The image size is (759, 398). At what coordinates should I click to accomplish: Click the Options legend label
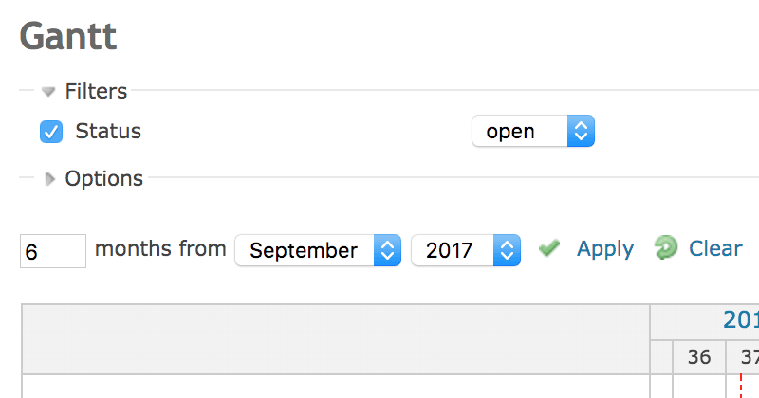pyautogui.click(x=104, y=178)
